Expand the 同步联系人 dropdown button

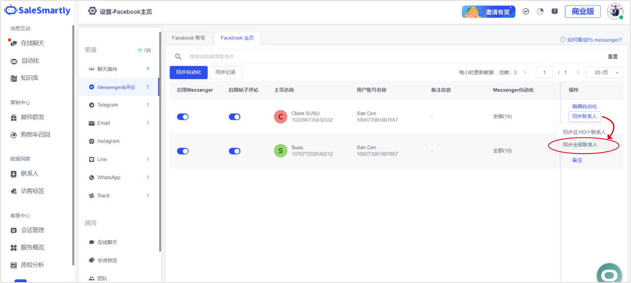click(584, 117)
